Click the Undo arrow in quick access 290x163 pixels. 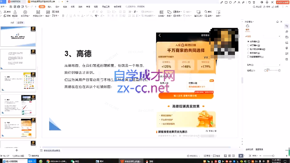coord(27,7)
